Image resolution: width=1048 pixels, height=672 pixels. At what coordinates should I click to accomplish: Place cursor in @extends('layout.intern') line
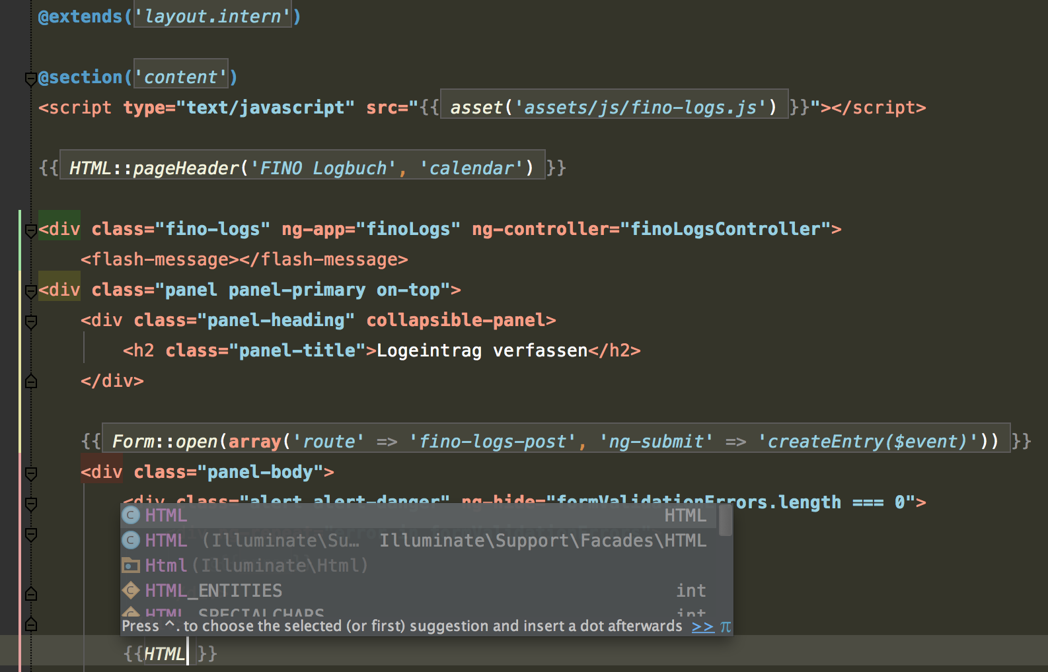[x=170, y=17]
